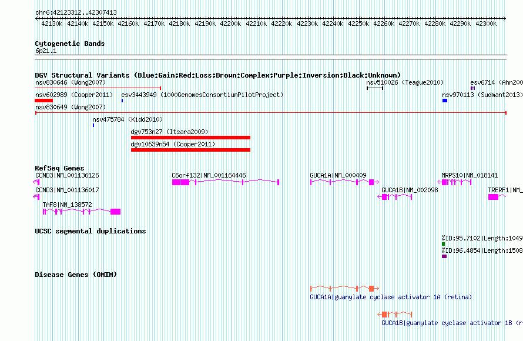The image size is (523, 341).
Task: Click the UCSC segmental duplications track title
Action: tap(90, 231)
